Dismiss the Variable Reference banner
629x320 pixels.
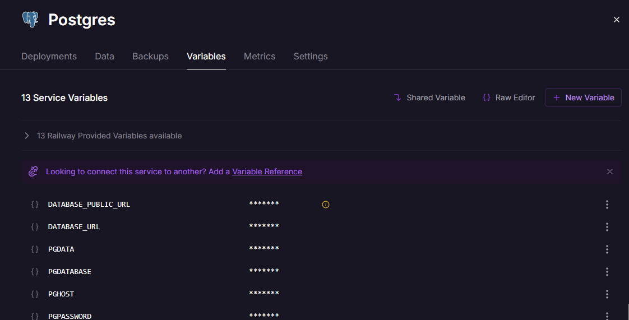coord(610,171)
